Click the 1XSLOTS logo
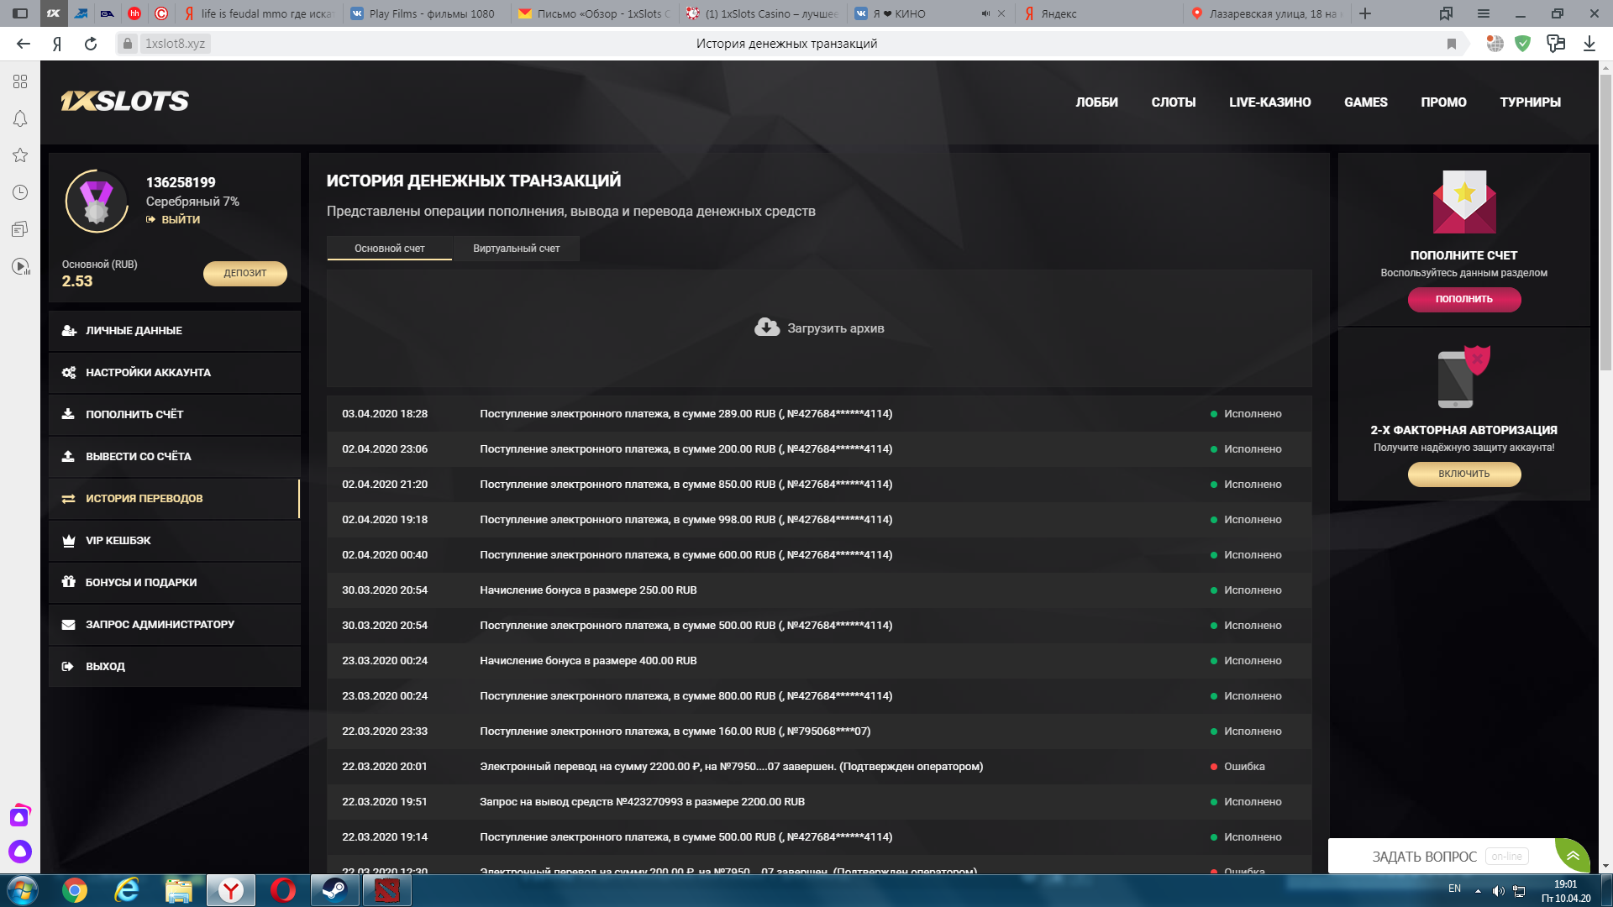Image resolution: width=1613 pixels, height=907 pixels. point(124,102)
